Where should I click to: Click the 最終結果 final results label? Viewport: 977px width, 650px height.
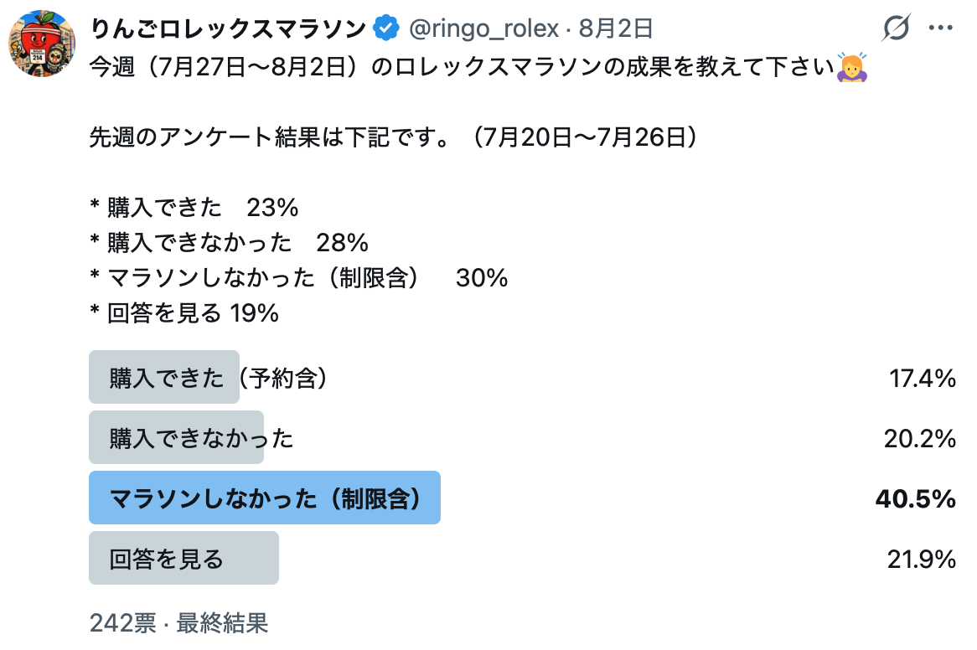tap(222, 622)
